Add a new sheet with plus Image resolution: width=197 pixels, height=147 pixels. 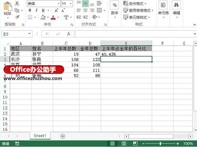[x=63, y=136]
